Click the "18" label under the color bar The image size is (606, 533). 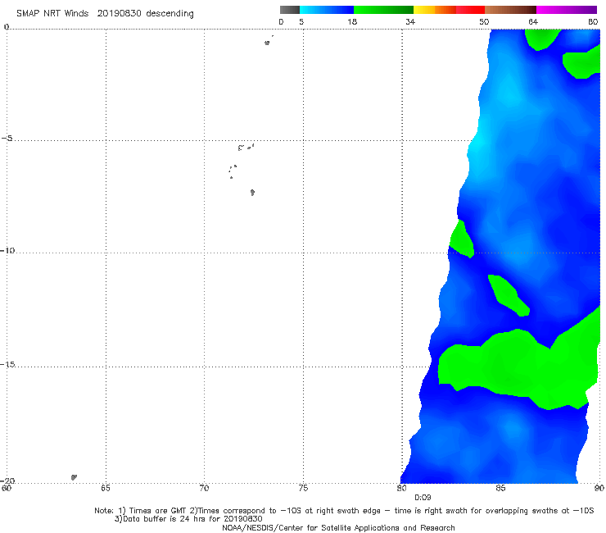(352, 21)
